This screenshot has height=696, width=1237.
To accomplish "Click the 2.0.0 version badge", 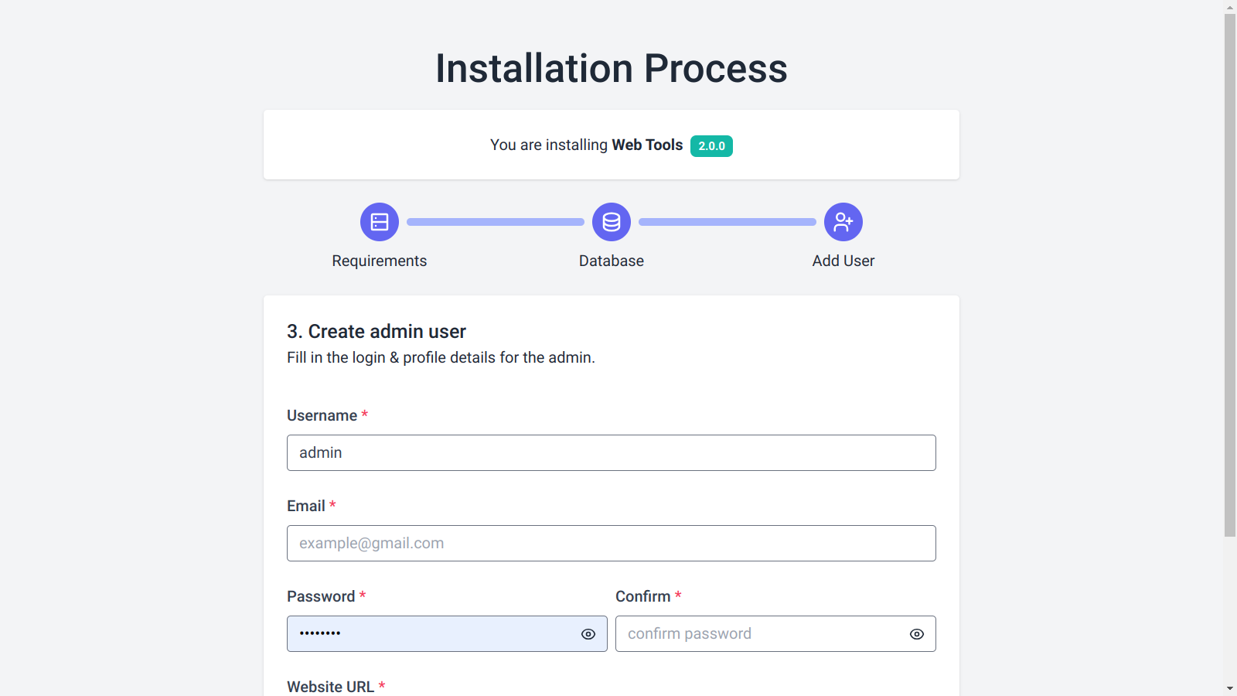I will point(711,146).
